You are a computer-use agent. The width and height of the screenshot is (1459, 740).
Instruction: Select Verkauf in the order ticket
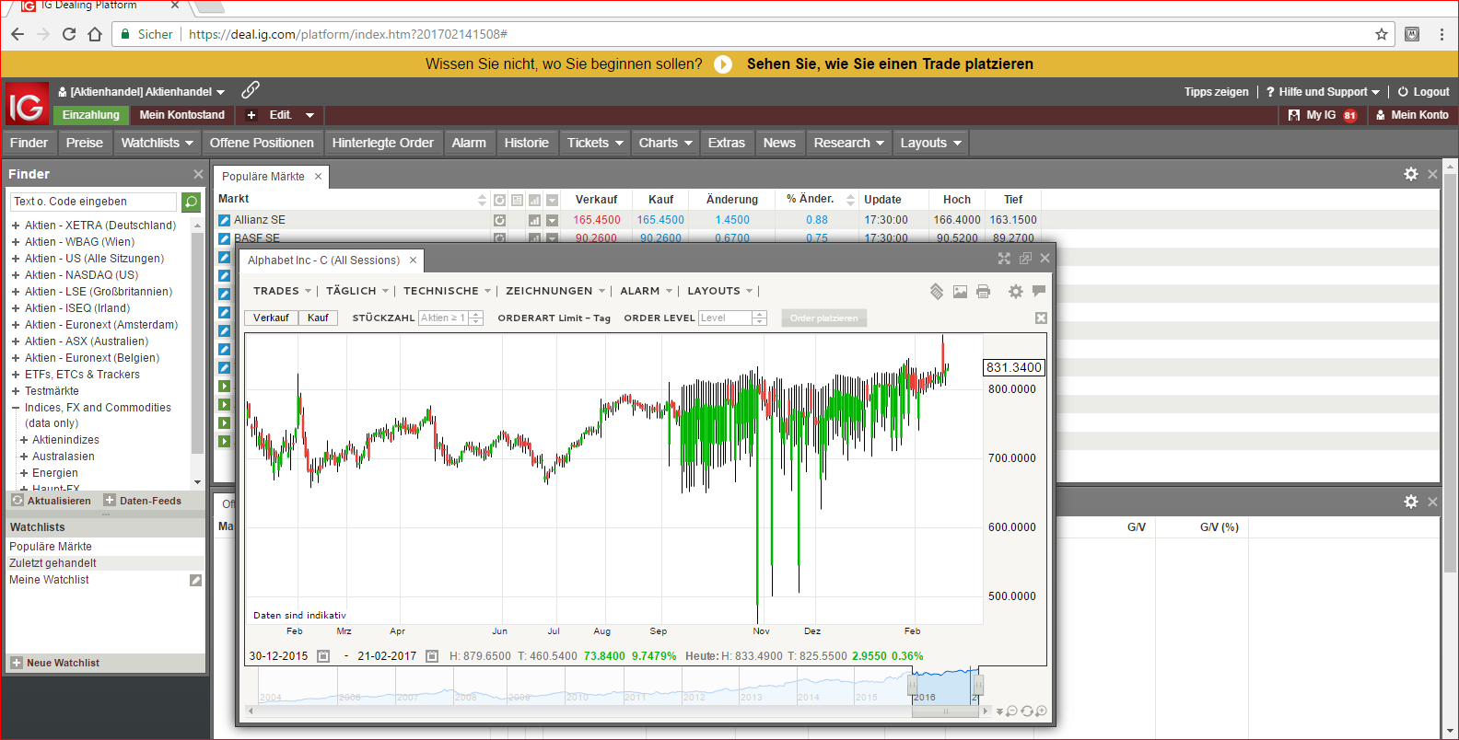(271, 318)
